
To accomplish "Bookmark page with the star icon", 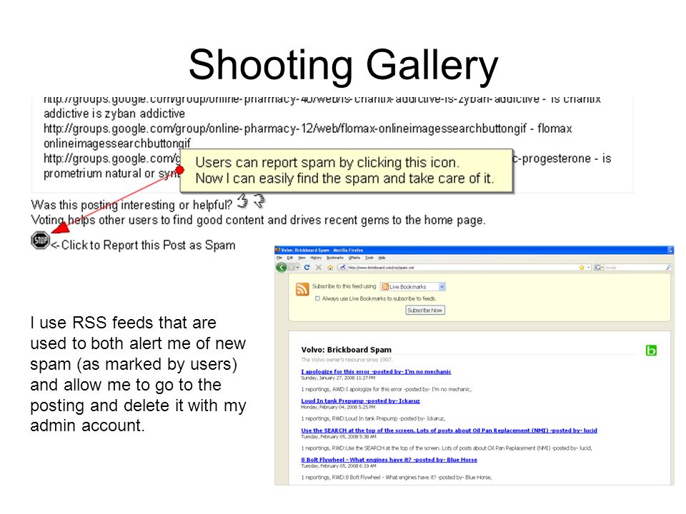I will coord(582,268).
